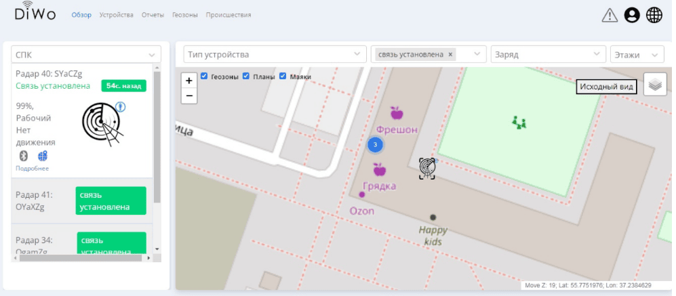Click the Исходный вид button
The image size is (676, 296).
607,87
